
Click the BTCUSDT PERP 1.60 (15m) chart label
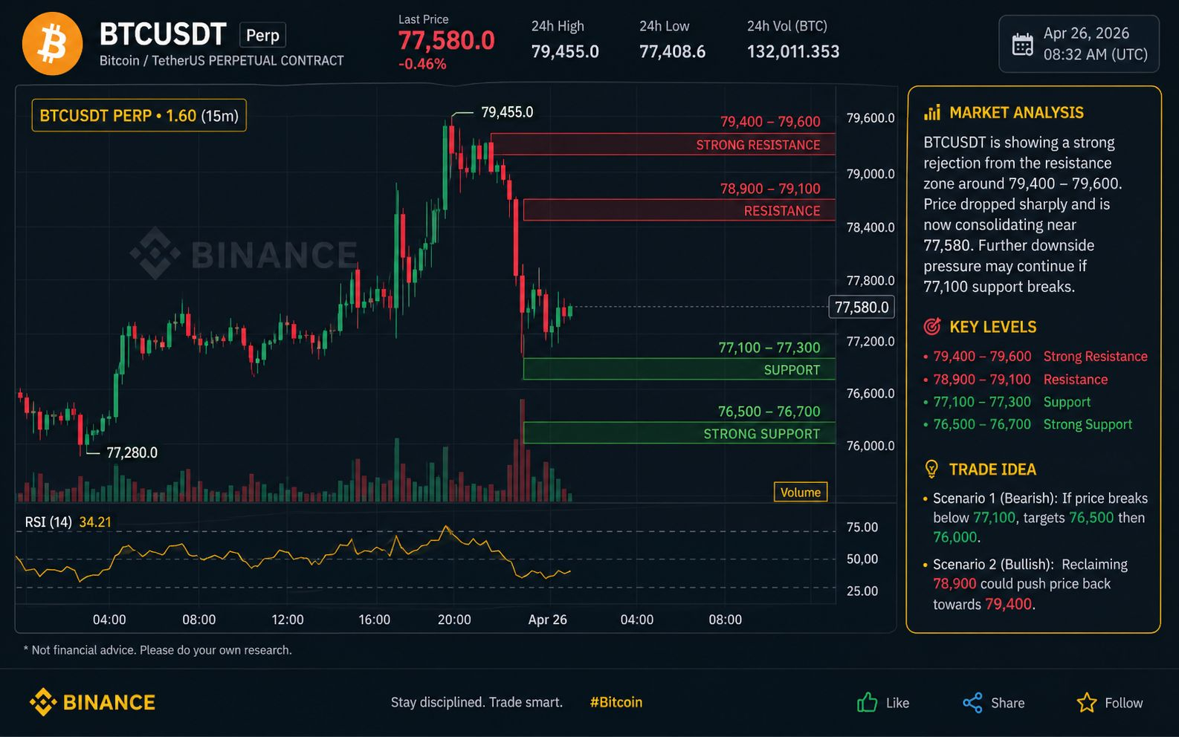[x=139, y=116]
